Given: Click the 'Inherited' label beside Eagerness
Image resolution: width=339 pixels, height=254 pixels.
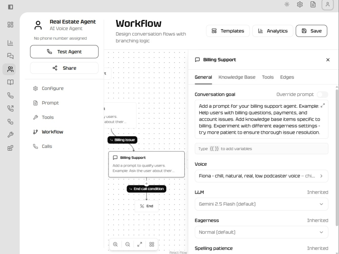Looking at the screenshot, I should coord(318,220).
